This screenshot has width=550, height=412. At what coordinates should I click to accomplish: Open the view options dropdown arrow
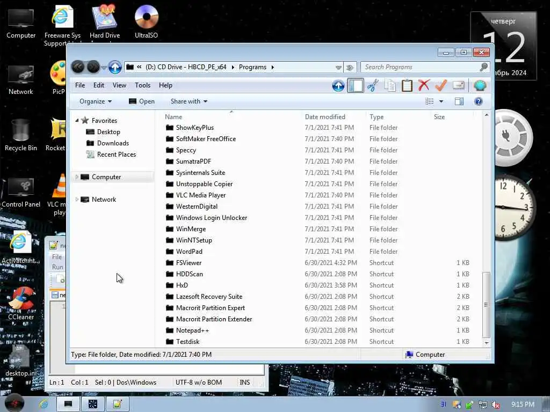(x=441, y=101)
